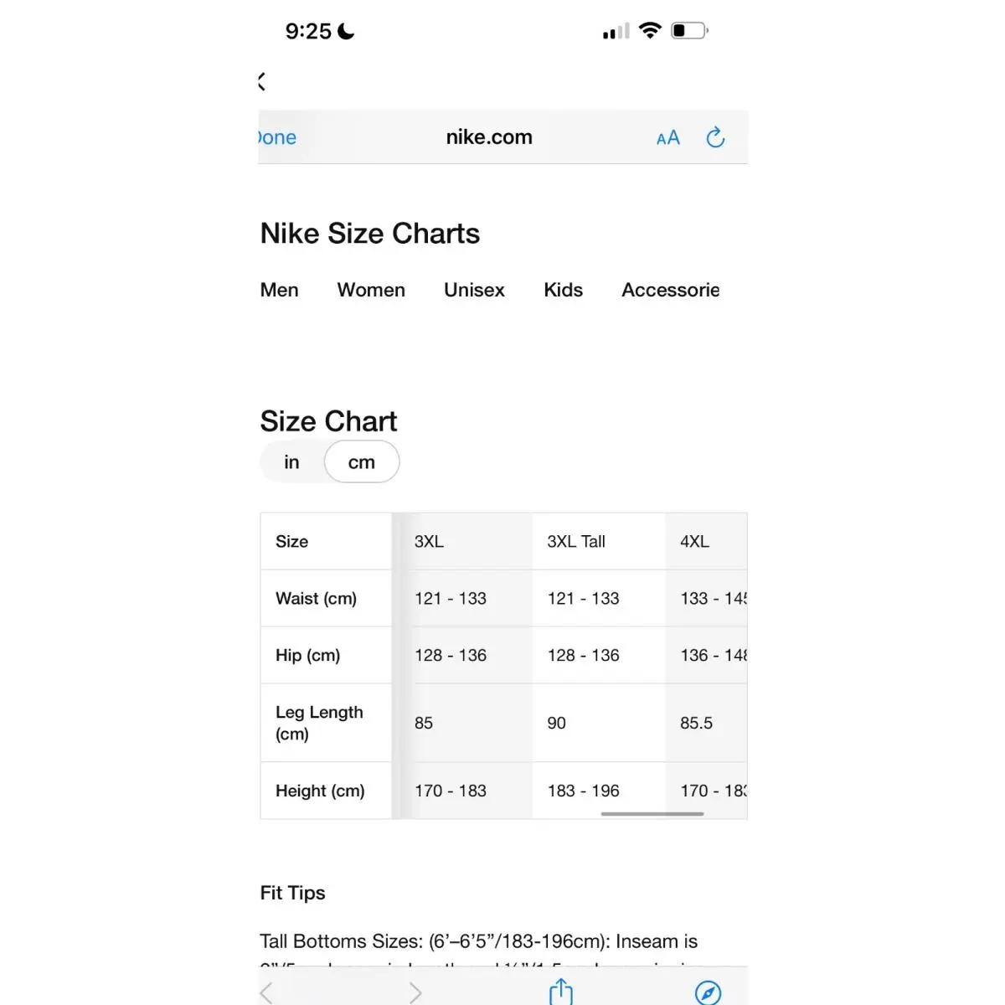Open in Safari compass icon
Image resolution: width=1005 pixels, height=1005 pixels.
pos(708,992)
